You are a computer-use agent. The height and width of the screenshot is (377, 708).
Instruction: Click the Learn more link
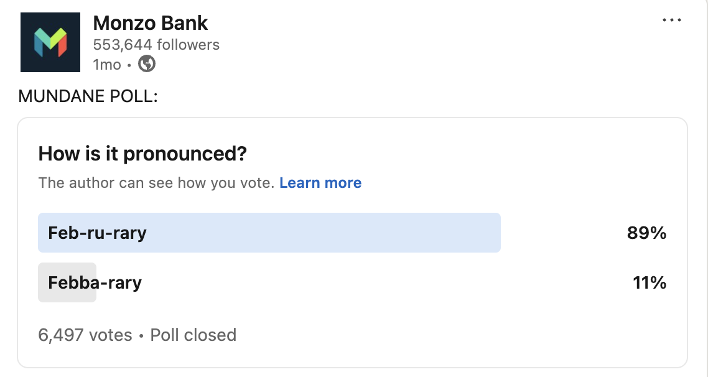click(320, 183)
